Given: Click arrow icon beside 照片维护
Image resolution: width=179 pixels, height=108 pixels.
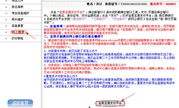Looking at the screenshot, I should (6, 19).
